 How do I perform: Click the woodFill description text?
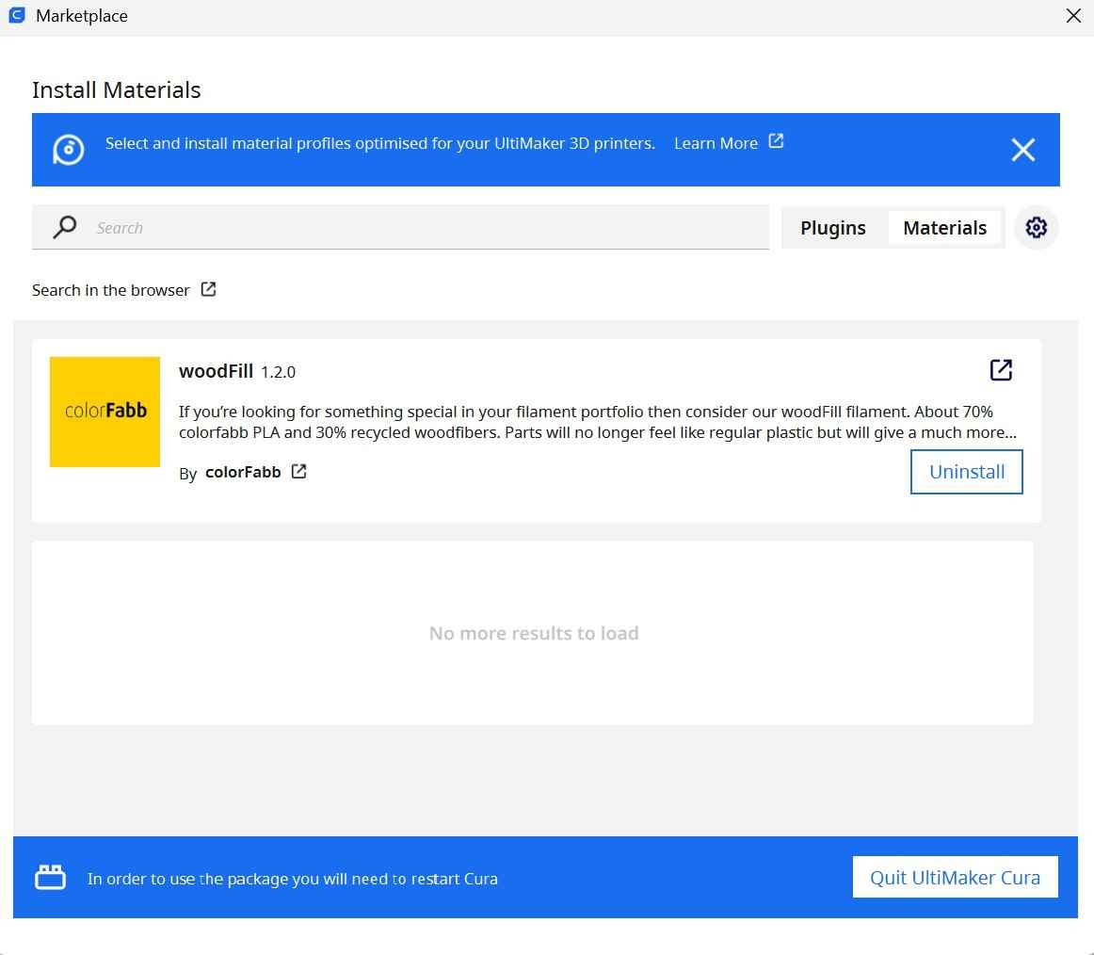coord(597,422)
